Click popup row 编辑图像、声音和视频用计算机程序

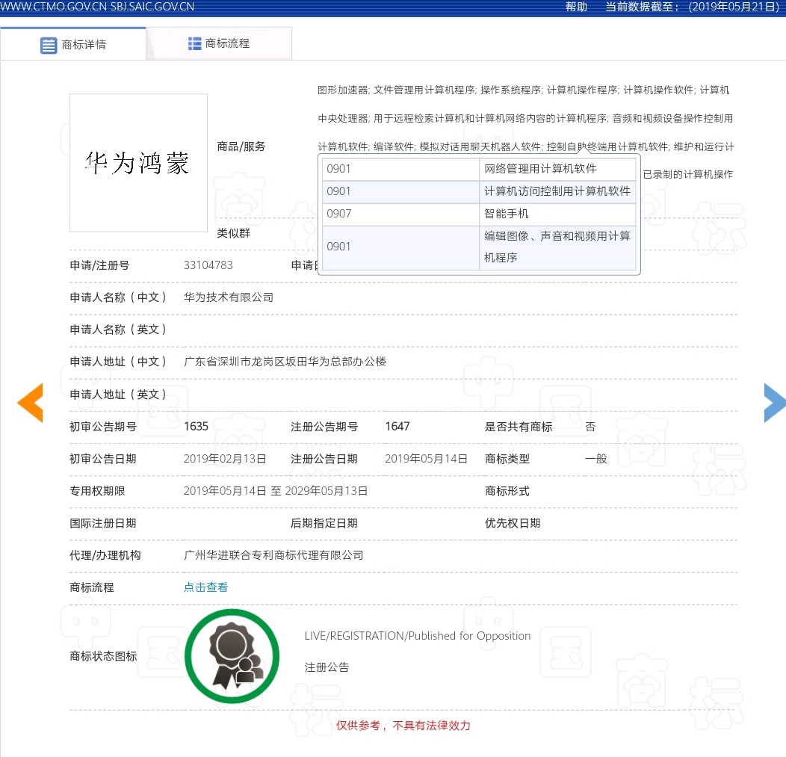click(479, 248)
